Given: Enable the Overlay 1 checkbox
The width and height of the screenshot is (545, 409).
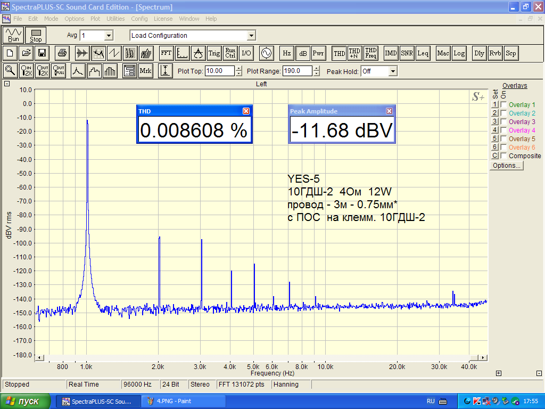Looking at the screenshot, I should 503,105.
